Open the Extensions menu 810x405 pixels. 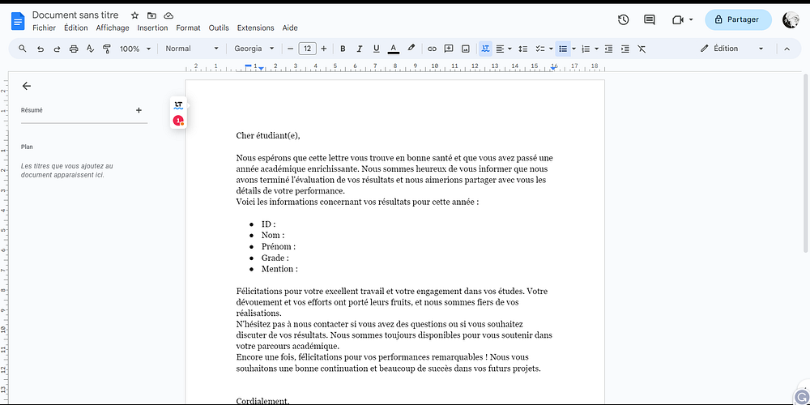(256, 28)
